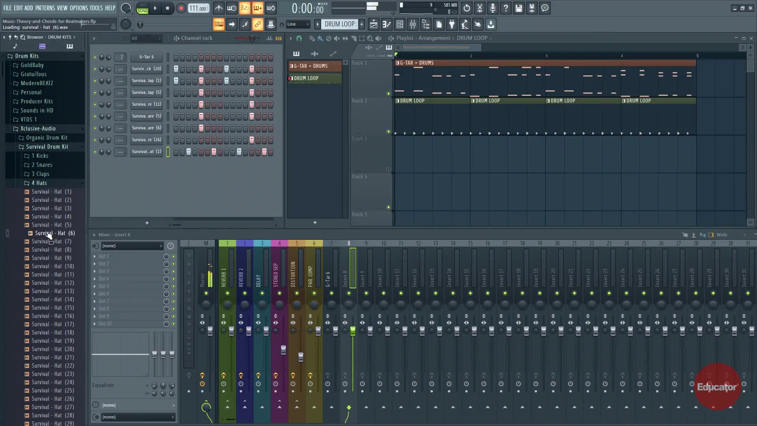757x426 pixels.
Task: Select the Paint brush tool in playlist
Action: 320,38
